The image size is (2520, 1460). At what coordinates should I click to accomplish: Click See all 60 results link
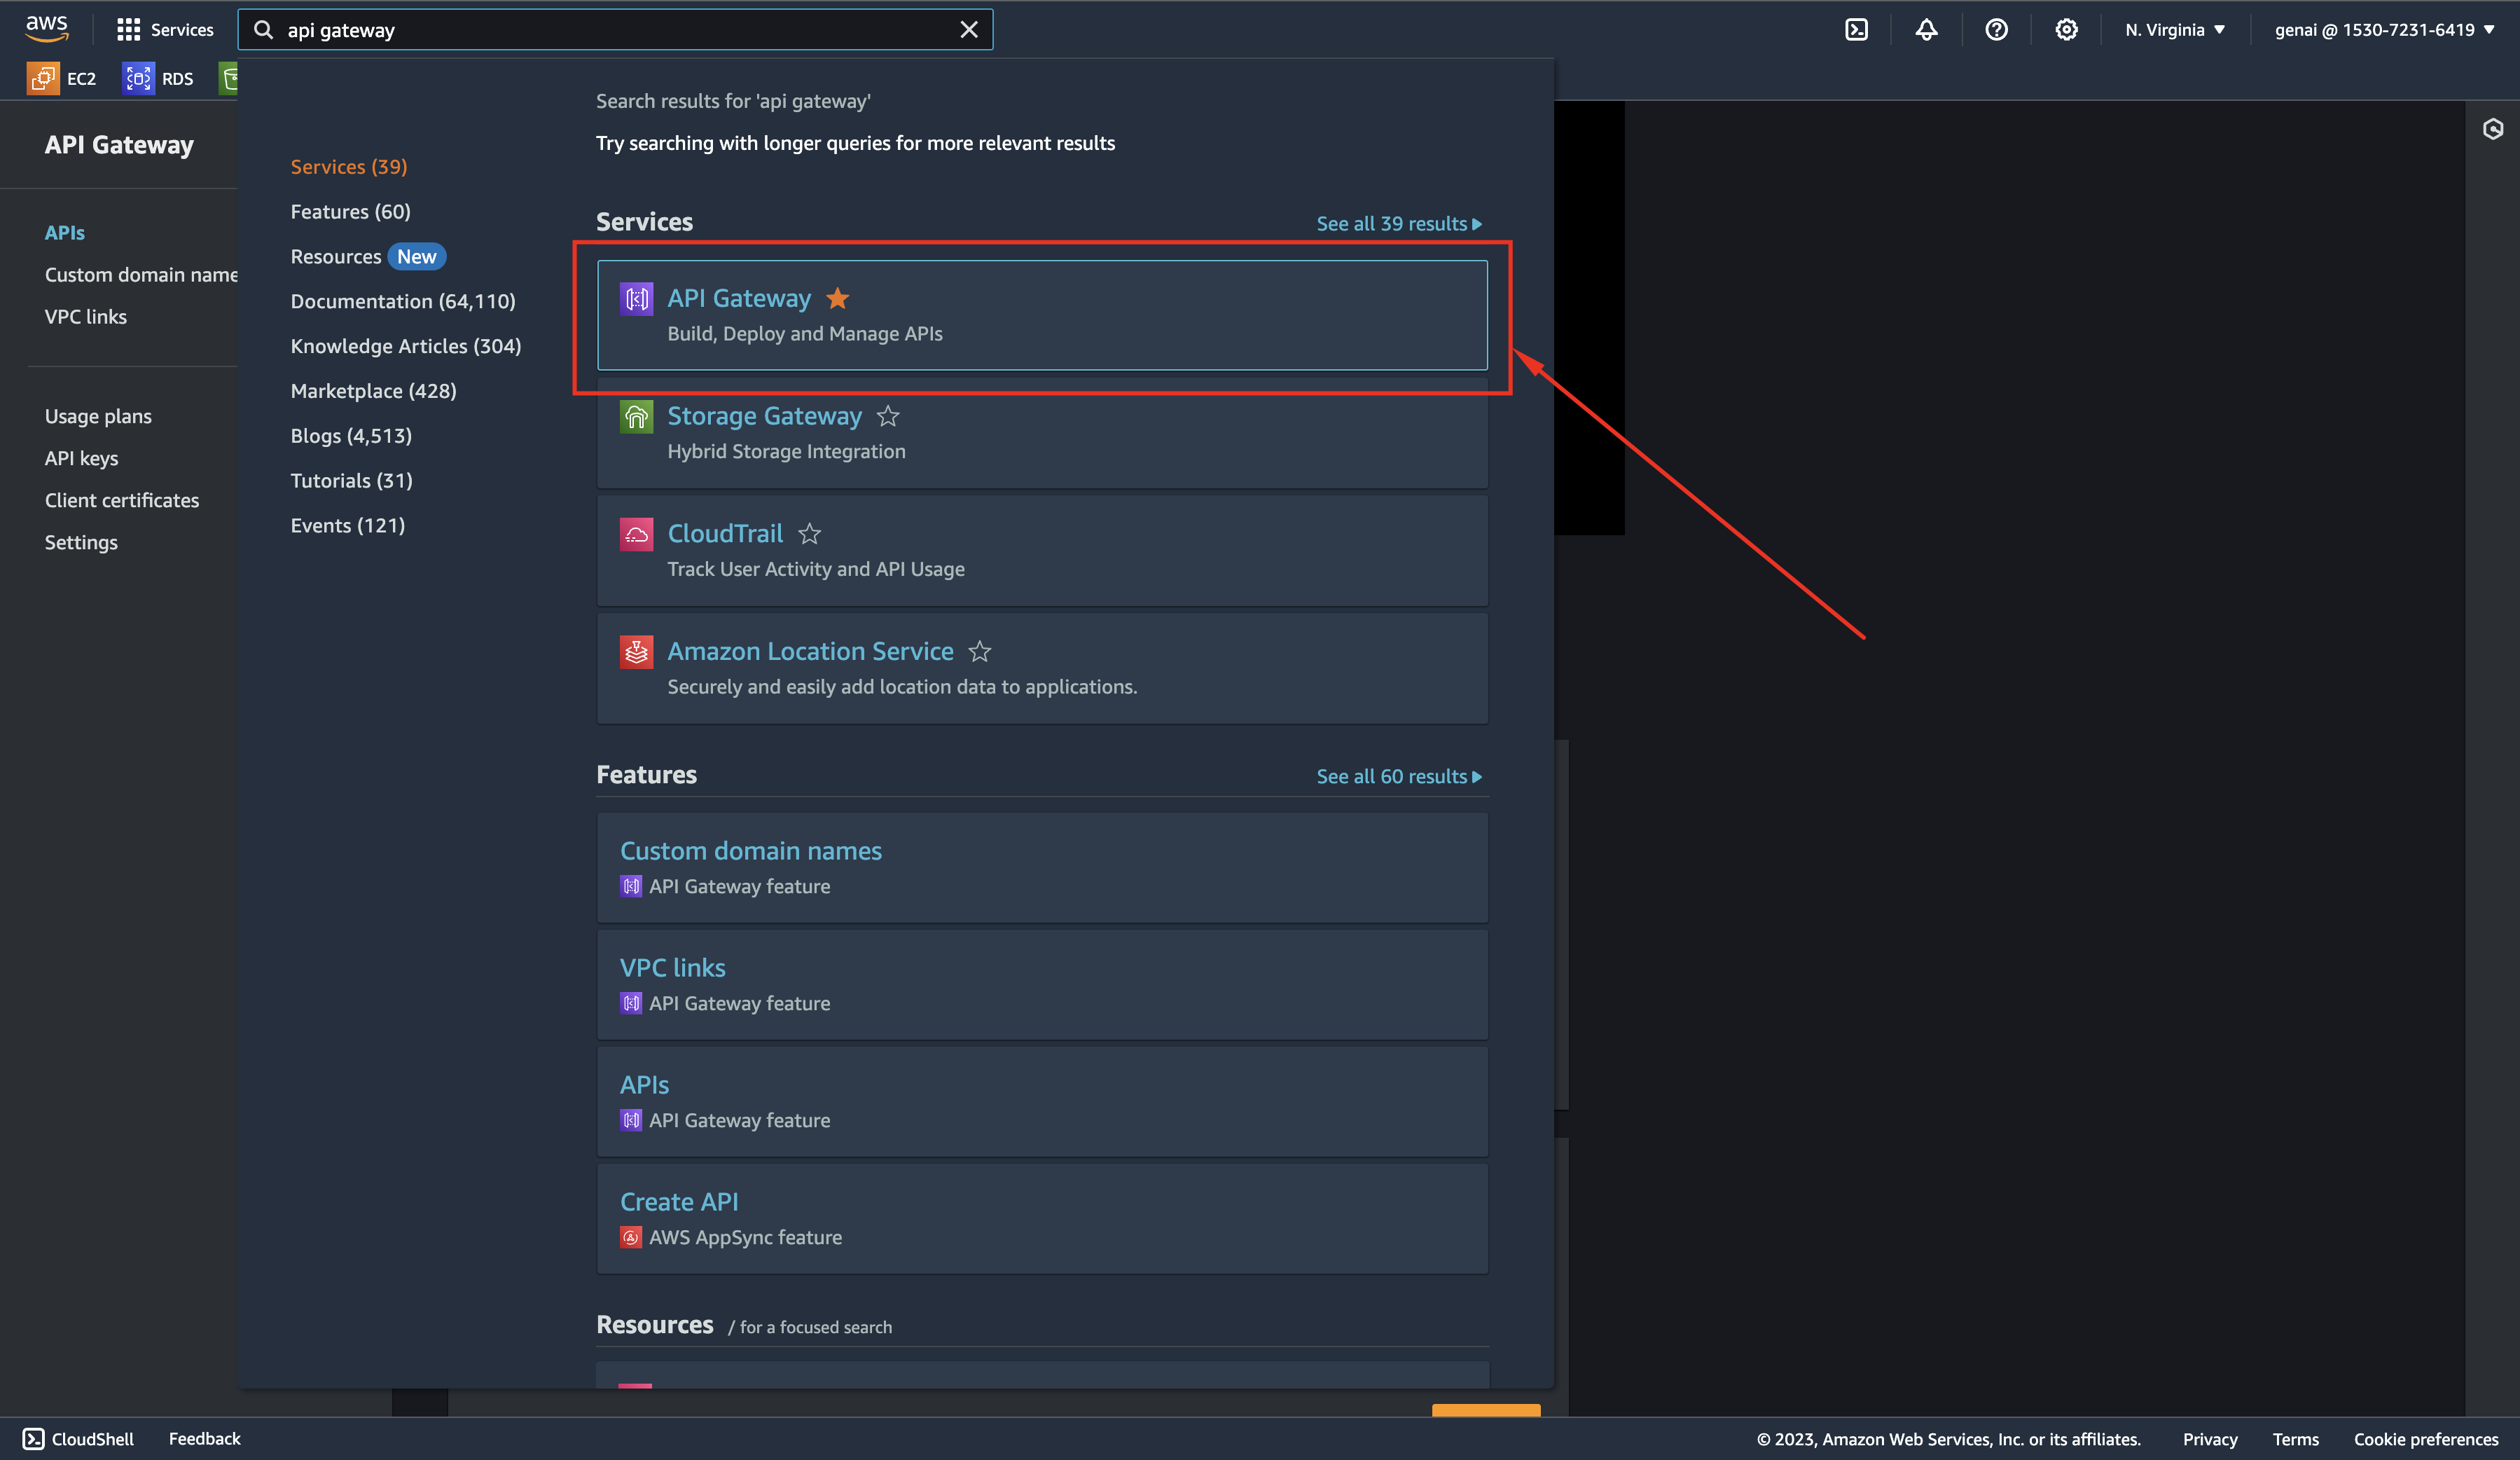1398,777
